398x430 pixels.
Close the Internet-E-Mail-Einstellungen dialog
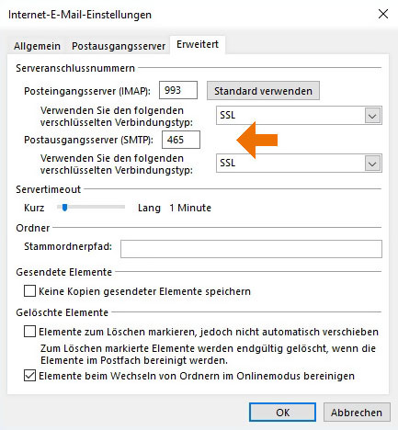[383, 14]
